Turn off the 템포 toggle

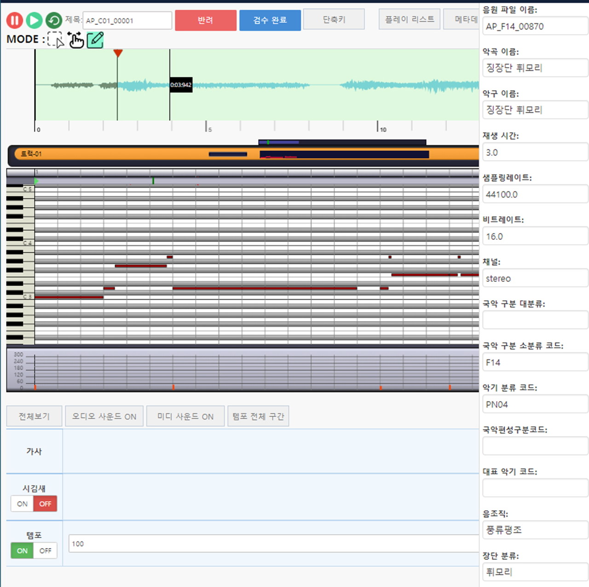pos(45,551)
